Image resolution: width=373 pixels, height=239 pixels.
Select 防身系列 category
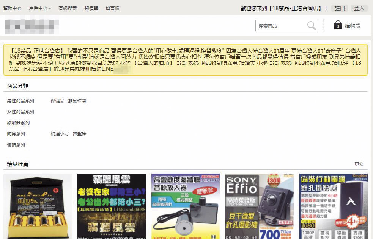(x=16, y=134)
